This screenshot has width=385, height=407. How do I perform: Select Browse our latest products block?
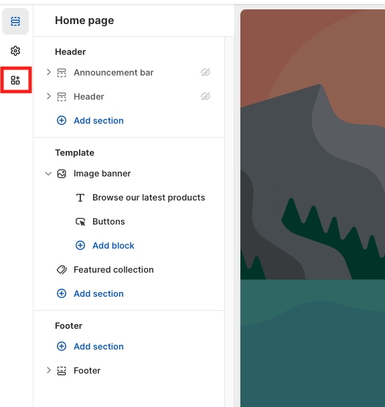click(149, 198)
